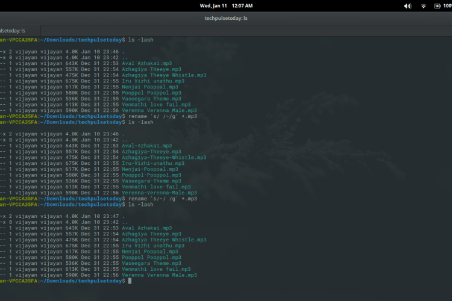Click the battery percentage text in top bar

447,5
